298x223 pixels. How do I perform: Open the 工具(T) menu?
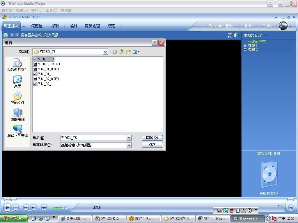51,10
